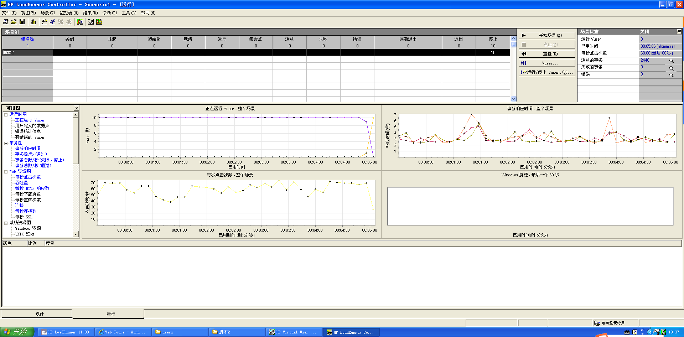The height and width of the screenshot is (337, 684).
Task: Click the magnifier icon in the 错误 row
Action: [671, 75]
